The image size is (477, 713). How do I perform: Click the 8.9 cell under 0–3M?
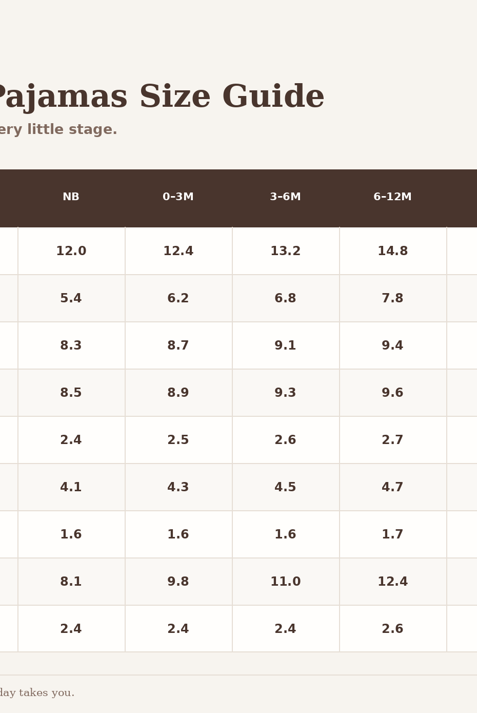coord(178,393)
